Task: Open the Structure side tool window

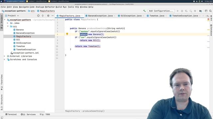Action: pos(2,102)
